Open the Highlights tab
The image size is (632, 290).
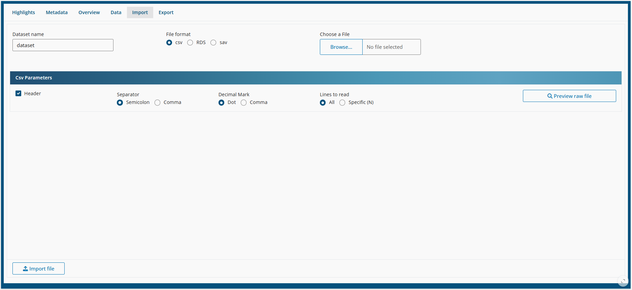[x=24, y=12]
